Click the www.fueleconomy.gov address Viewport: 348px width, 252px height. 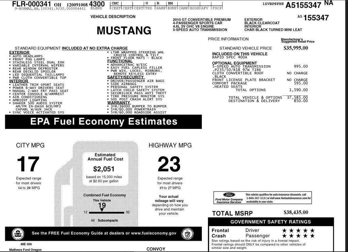[154, 233]
